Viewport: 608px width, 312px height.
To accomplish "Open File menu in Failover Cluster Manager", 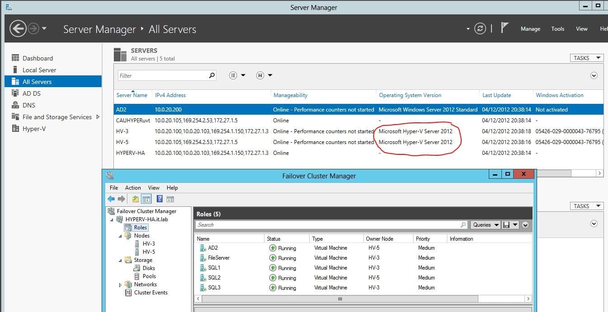I will coord(114,188).
